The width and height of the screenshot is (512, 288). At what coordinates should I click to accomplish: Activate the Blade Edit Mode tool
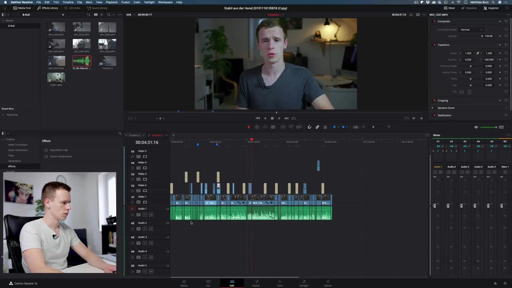pos(273,127)
